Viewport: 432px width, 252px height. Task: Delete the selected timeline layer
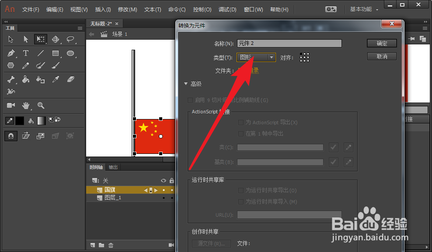click(x=111, y=245)
